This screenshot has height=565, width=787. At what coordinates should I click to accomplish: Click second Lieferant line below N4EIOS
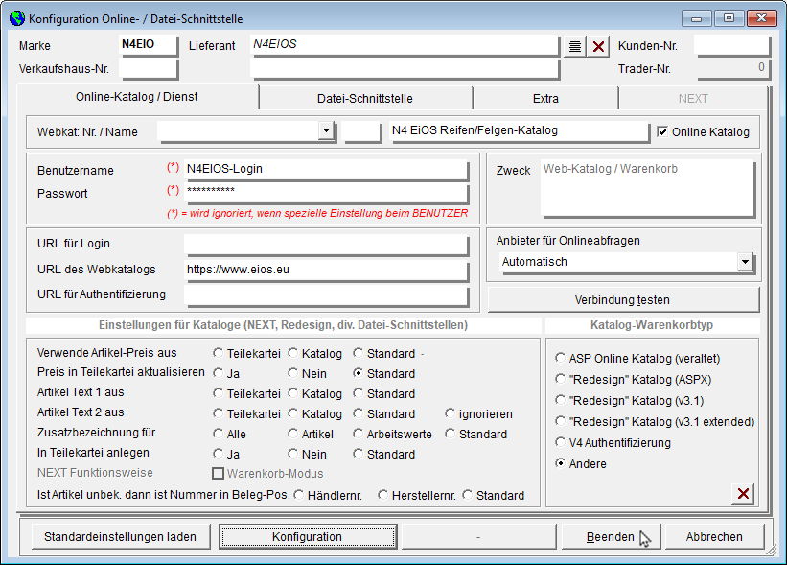coord(405,69)
